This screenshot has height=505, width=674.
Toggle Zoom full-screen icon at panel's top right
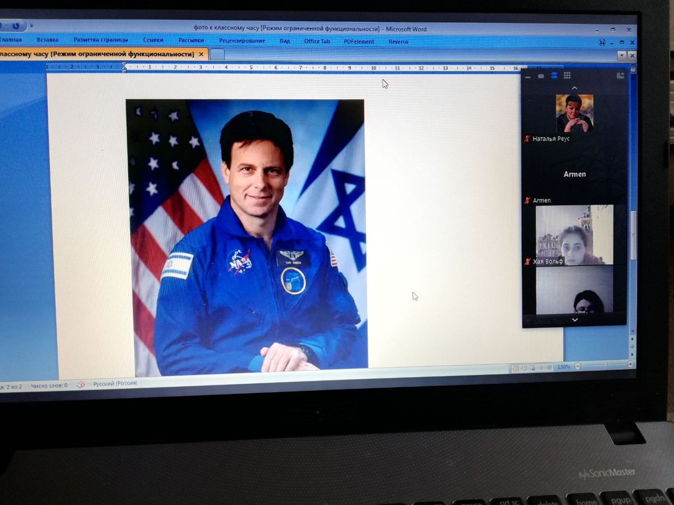tap(621, 75)
